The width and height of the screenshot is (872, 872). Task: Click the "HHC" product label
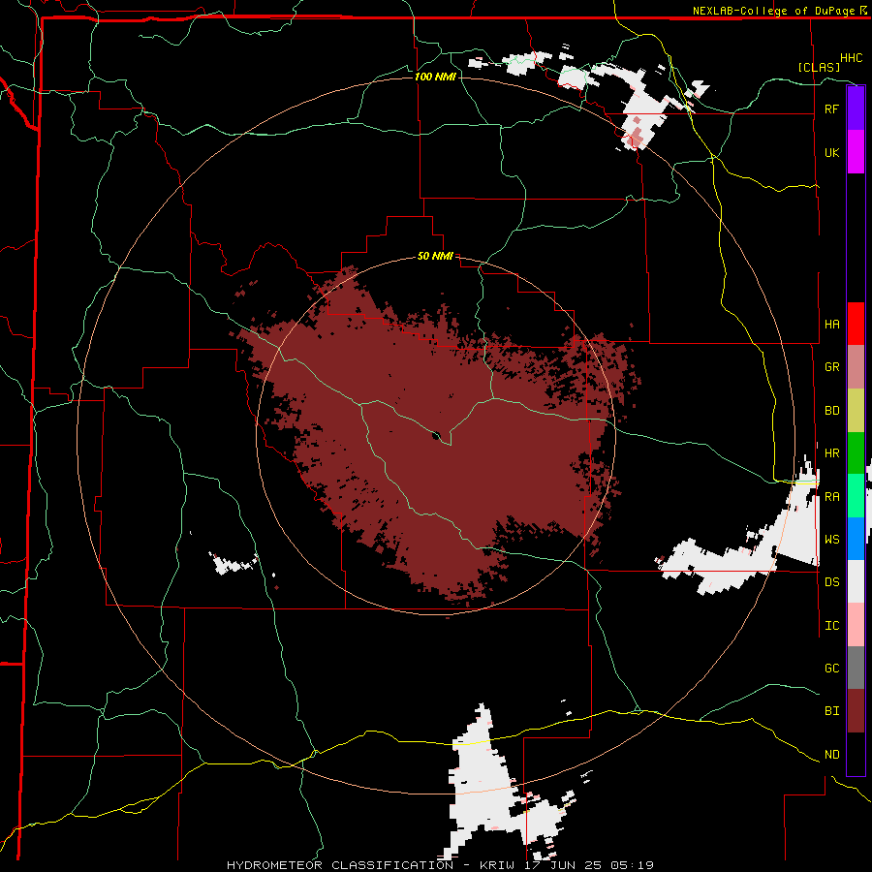[851, 58]
